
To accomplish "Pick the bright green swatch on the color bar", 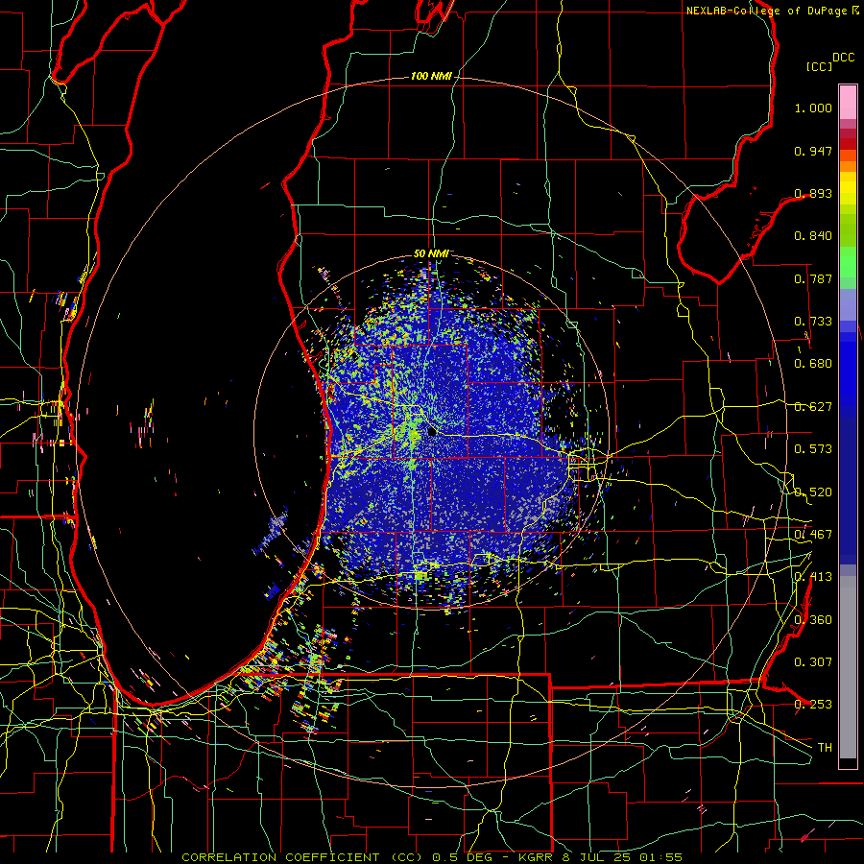I will click(848, 262).
